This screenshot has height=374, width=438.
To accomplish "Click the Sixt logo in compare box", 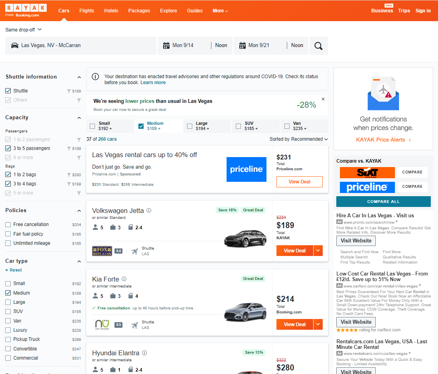I will pyautogui.click(x=367, y=173).
